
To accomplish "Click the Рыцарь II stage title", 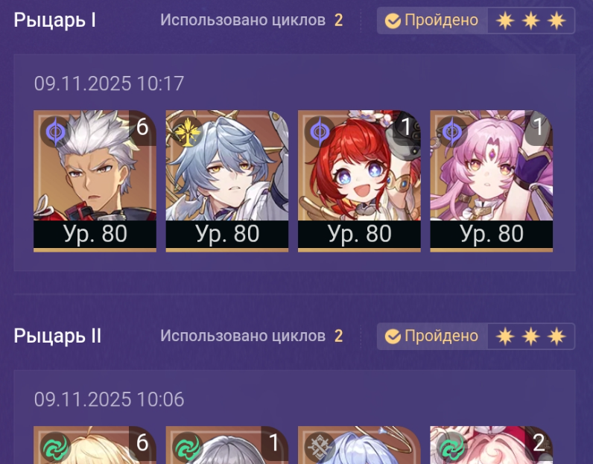I will [x=57, y=336].
